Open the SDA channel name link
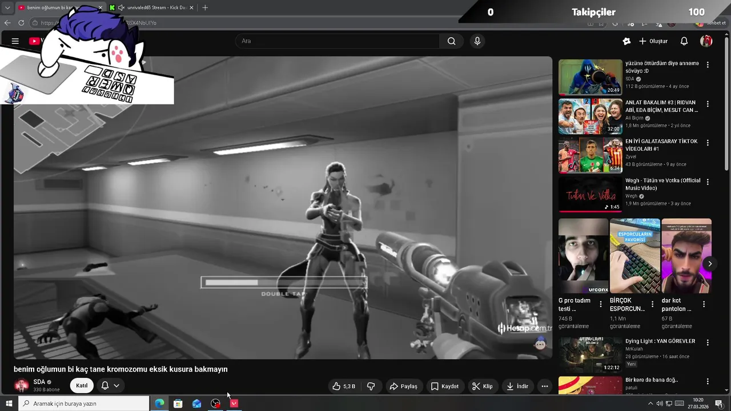Screen dimensions: 731x411 tap(39, 382)
